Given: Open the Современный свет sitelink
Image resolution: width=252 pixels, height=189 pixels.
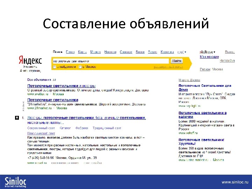Looking at the screenshot, I should 41,128.
